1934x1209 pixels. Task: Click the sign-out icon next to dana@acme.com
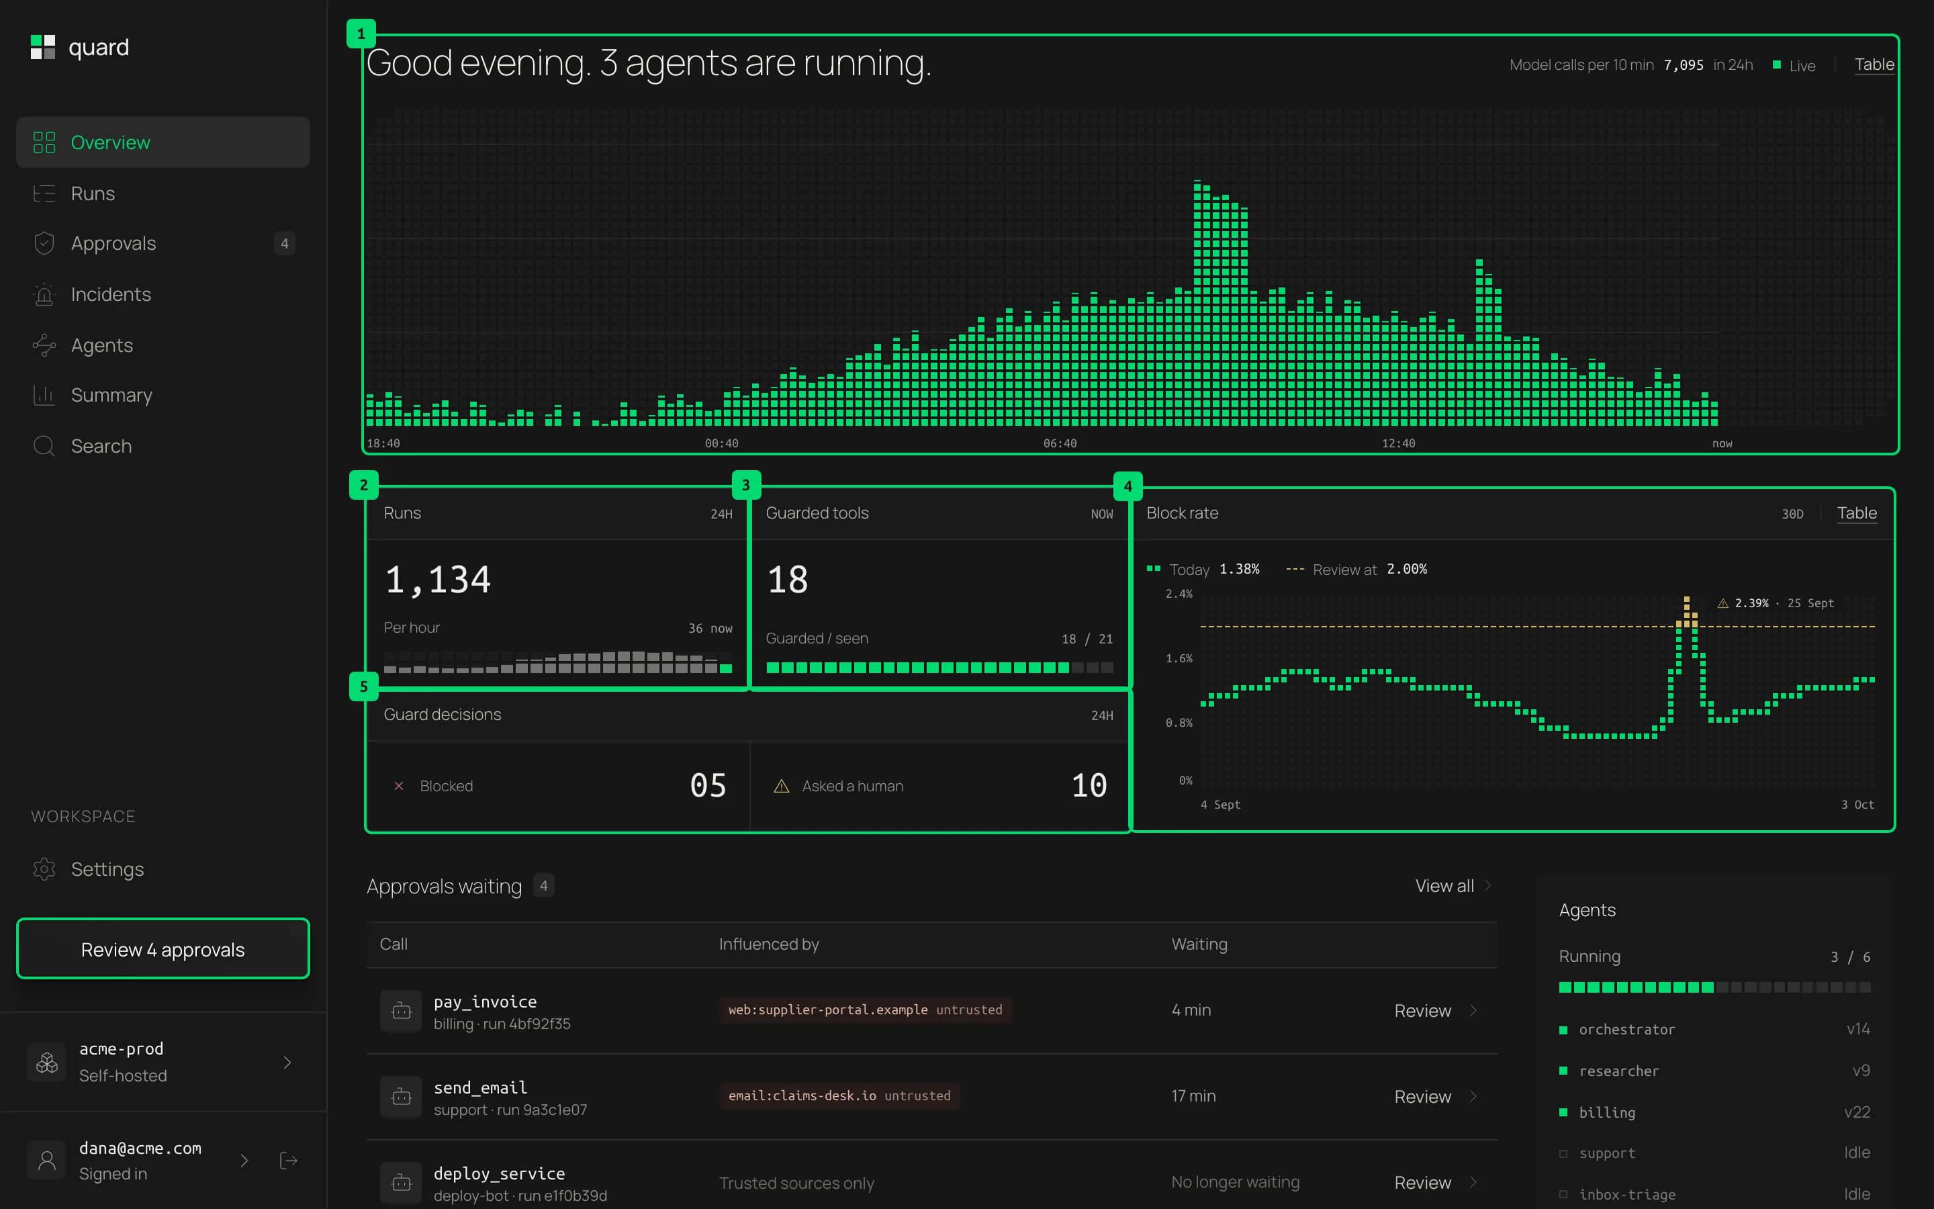click(289, 1160)
